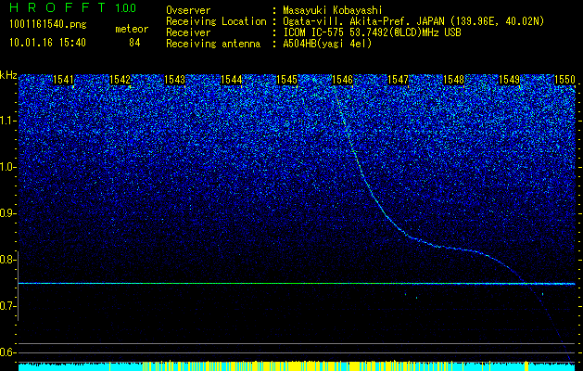583x371 pixels.
Task: Click the 1549 time marker
Action: point(509,80)
